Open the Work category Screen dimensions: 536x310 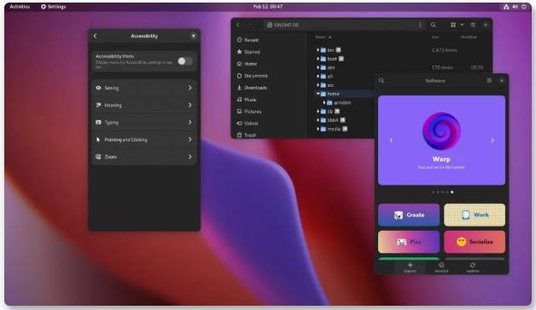click(x=475, y=215)
